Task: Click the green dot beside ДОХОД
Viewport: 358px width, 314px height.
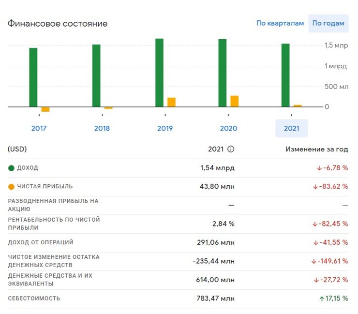Action: click(x=12, y=168)
